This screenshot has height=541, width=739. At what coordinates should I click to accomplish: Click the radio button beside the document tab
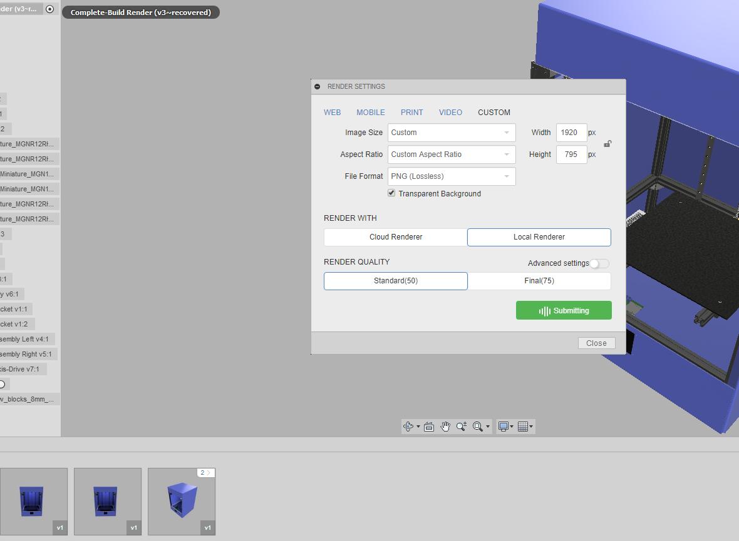49,9
